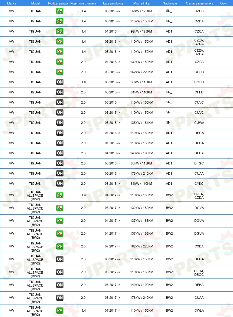Click the ON icon in the BW2 DFGA-only row

60,259
